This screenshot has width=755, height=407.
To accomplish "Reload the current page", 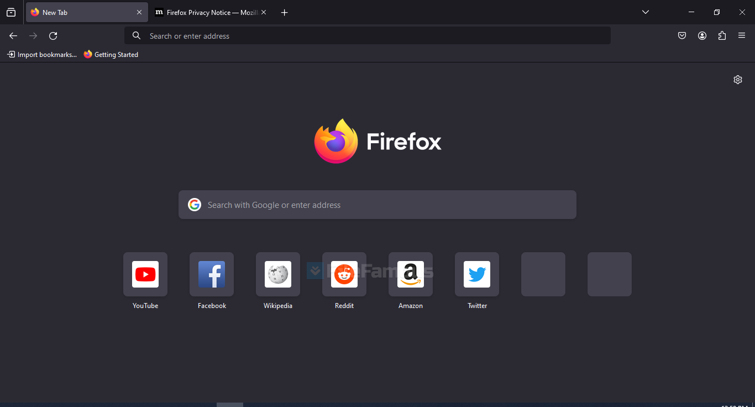I will [x=53, y=36].
